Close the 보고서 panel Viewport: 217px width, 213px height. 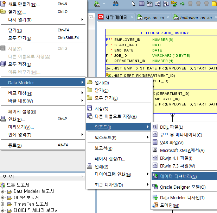click(x=82, y=176)
